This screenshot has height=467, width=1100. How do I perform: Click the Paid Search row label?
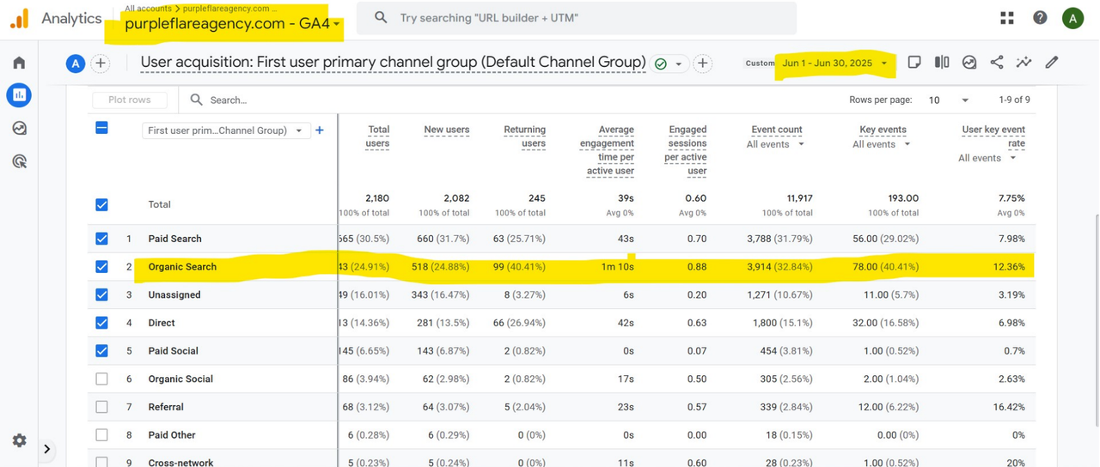coord(174,239)
